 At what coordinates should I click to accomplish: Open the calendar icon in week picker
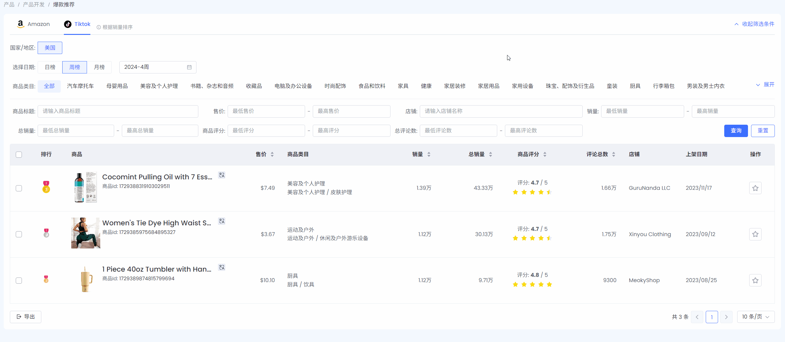coord(189,67)
